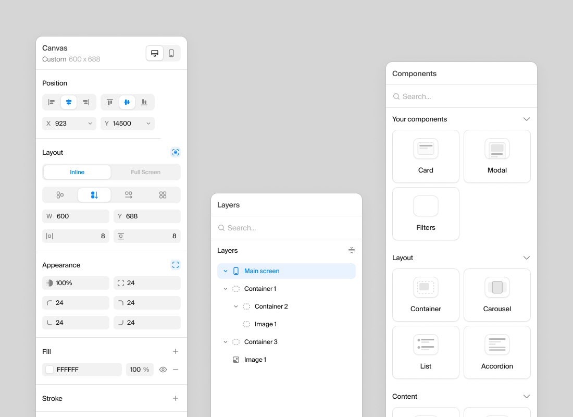Switch the layout mode to Full Screen

pos(146,172)
